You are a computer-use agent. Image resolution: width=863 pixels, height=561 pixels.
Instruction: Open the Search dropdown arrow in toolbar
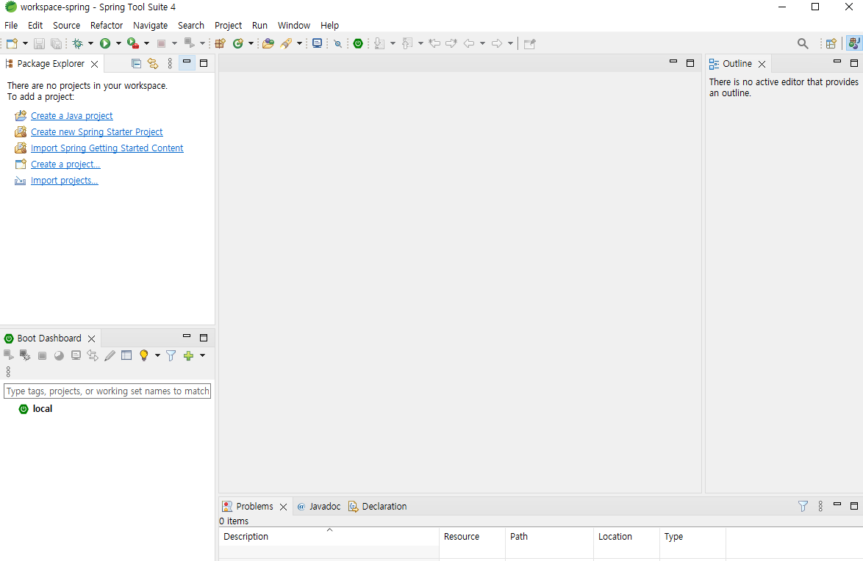pos(299,43)
